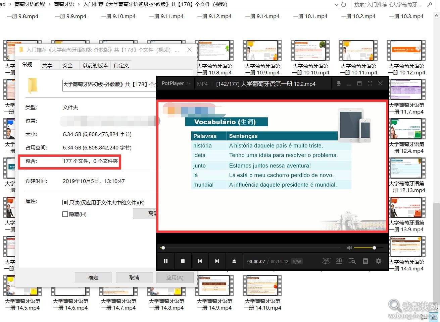This screenshot has height=322, width=440.
Task: Switch PotPlayer to 3D video mode
Action: point(339,261)
